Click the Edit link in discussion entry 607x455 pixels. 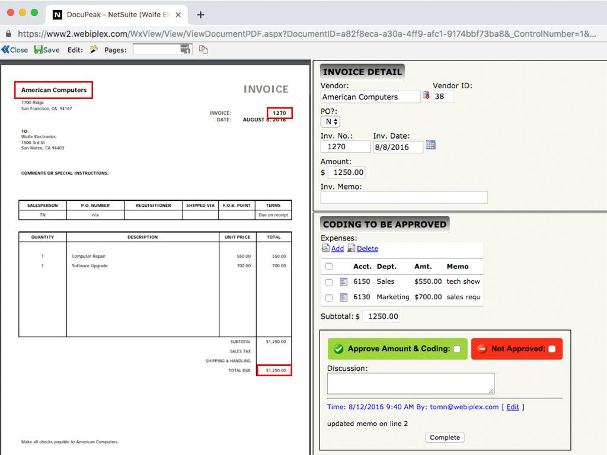(x=512, y=407)
